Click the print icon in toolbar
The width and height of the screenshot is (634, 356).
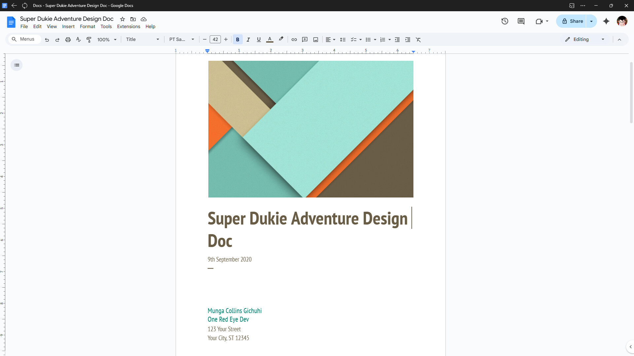click(68, 40)
